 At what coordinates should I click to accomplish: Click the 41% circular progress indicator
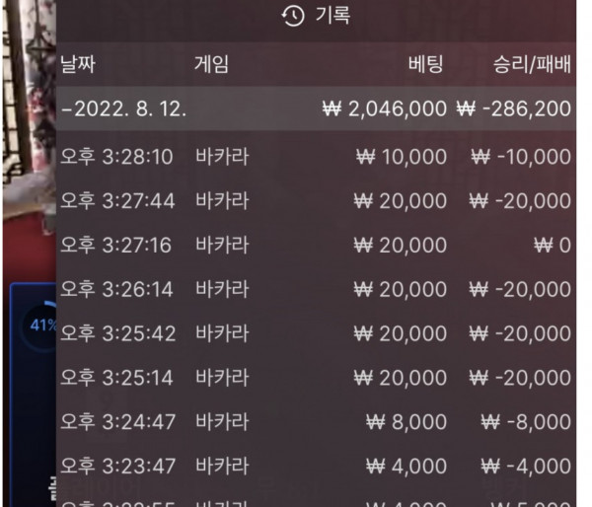[39, 326]
